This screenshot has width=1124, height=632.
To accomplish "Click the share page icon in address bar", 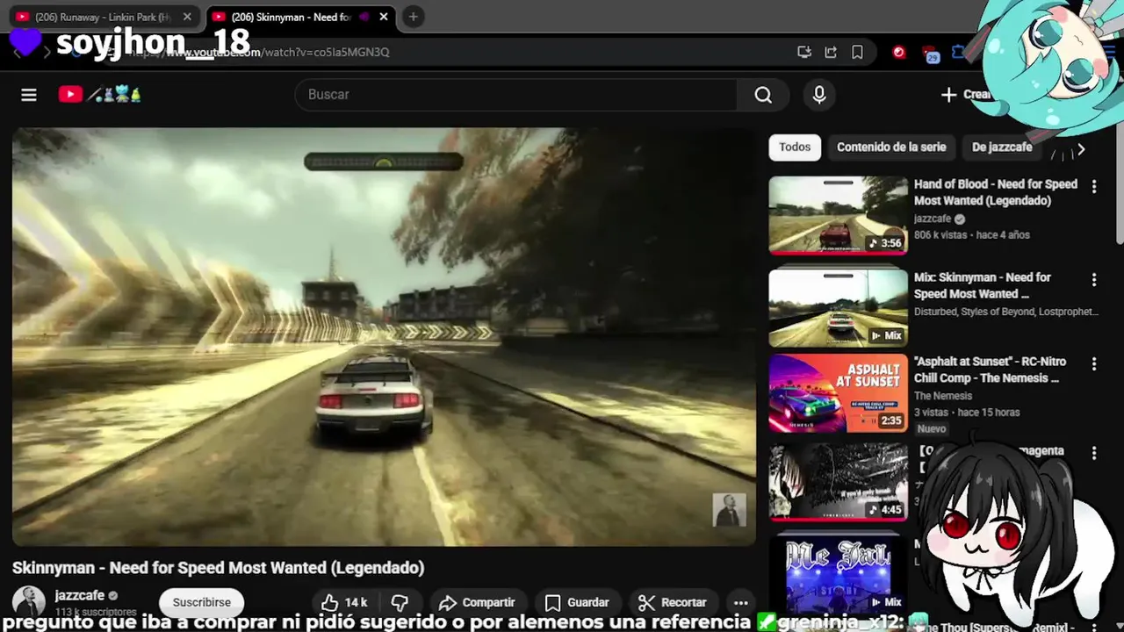I will click(831, 52).
